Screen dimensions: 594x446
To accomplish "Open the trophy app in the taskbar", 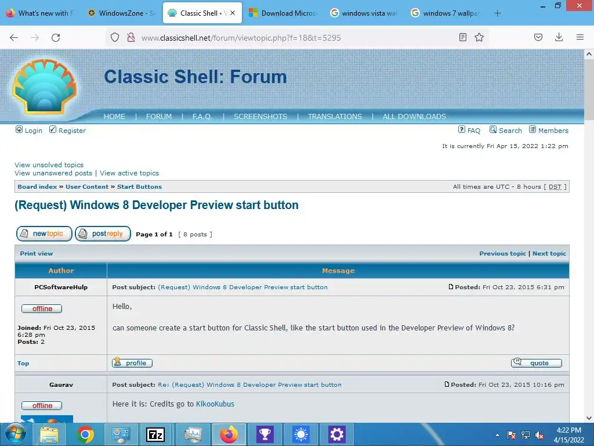I will tap(265, 434).
